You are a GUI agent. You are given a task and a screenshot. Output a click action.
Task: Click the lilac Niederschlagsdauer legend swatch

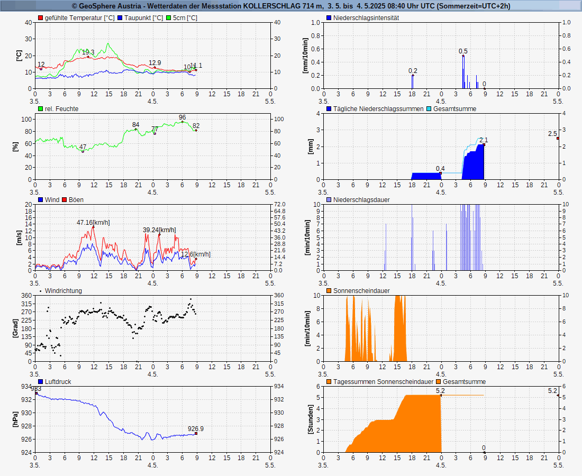(x=329, y=199)
